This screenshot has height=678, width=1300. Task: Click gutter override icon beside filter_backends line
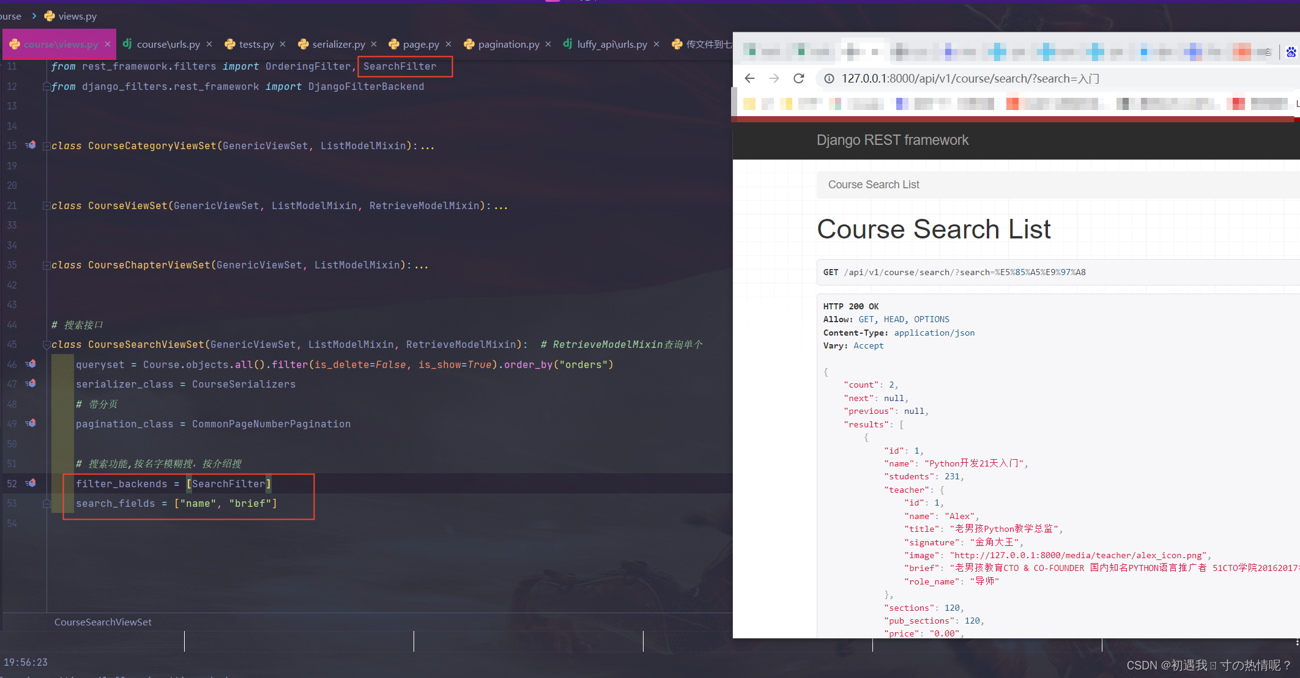pos(31,484)
